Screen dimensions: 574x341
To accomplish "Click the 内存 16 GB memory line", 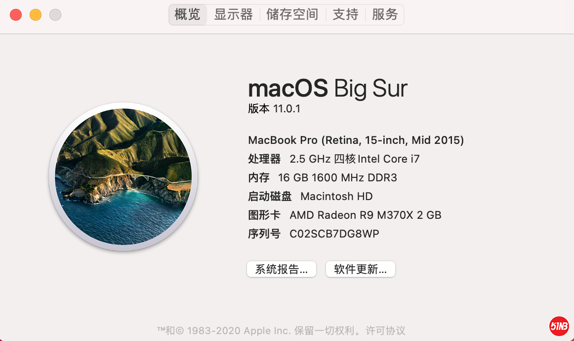I will (322, 177).
